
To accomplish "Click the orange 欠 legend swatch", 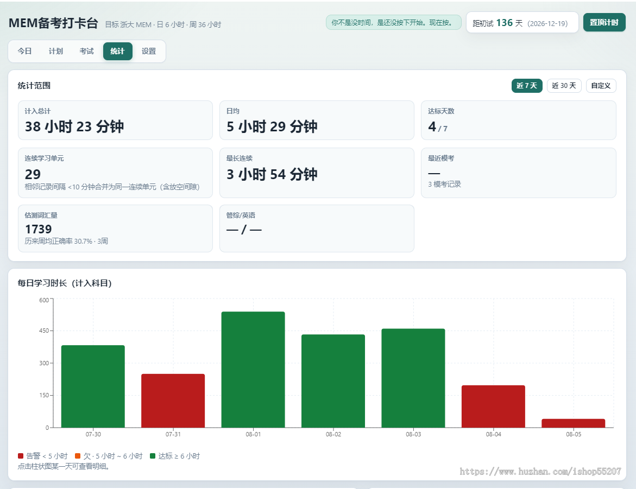I will 78,456.
